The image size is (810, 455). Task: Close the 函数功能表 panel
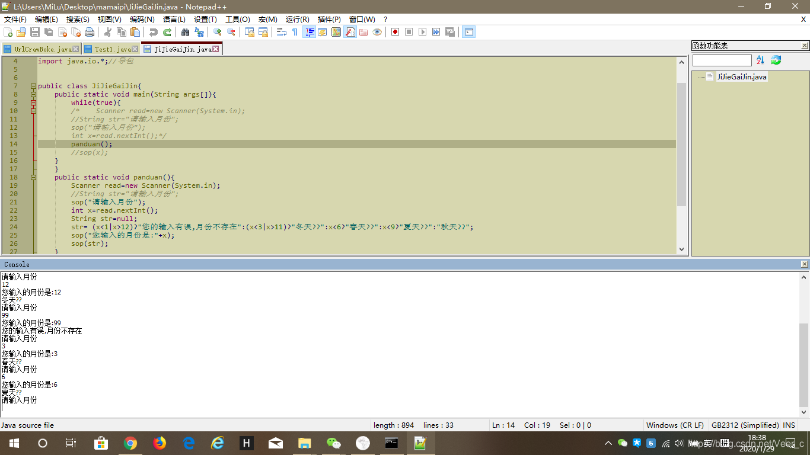pyautogui.click(x=805, y=46)
